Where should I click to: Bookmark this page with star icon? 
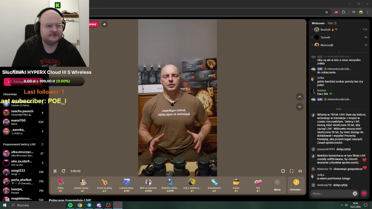coord(327,12)
